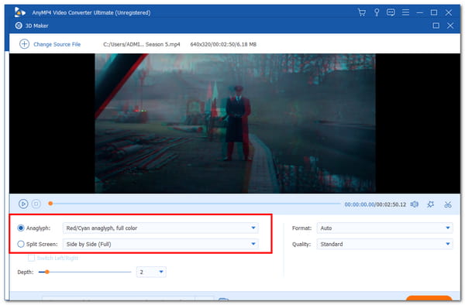Click Change Source File link
The height and width of the screenshot is (305, 465).
57,44
